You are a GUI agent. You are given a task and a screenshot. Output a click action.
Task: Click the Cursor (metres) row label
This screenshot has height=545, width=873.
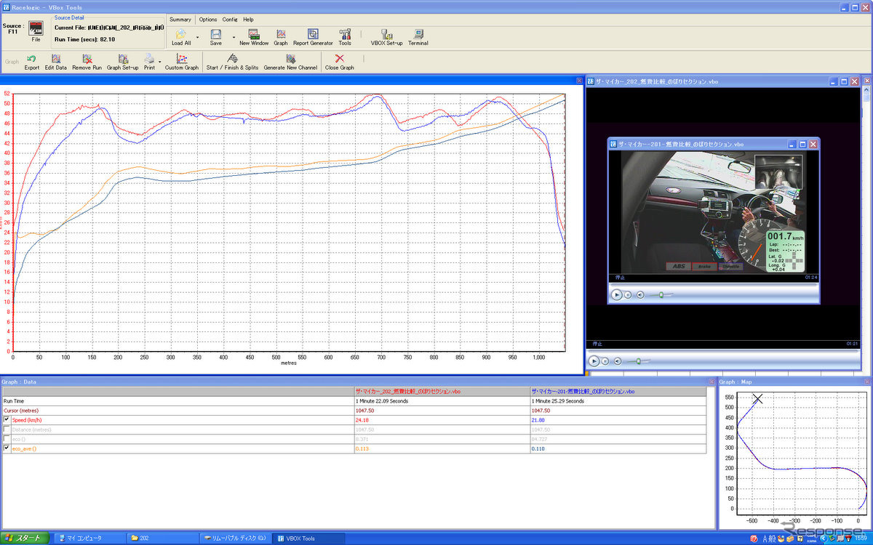(22, 411)
